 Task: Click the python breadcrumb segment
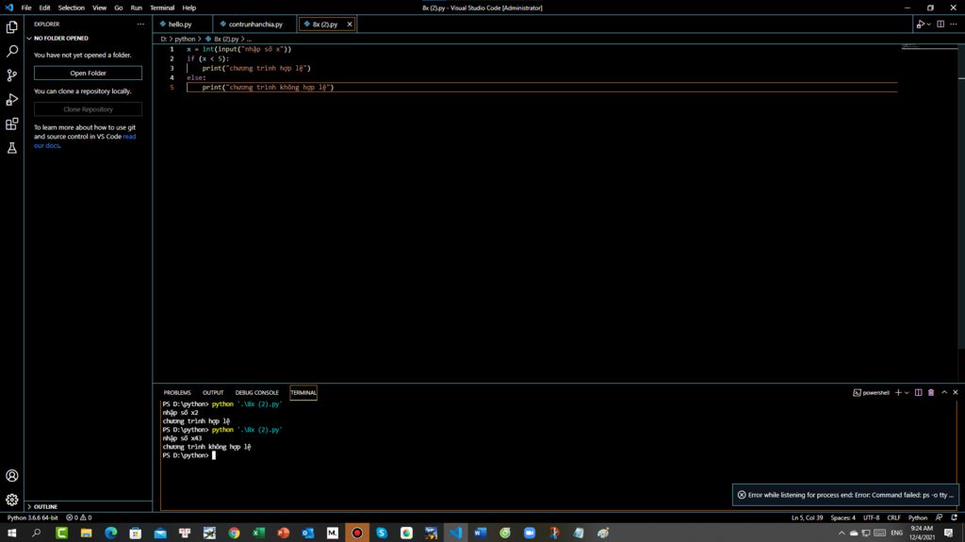185,39
